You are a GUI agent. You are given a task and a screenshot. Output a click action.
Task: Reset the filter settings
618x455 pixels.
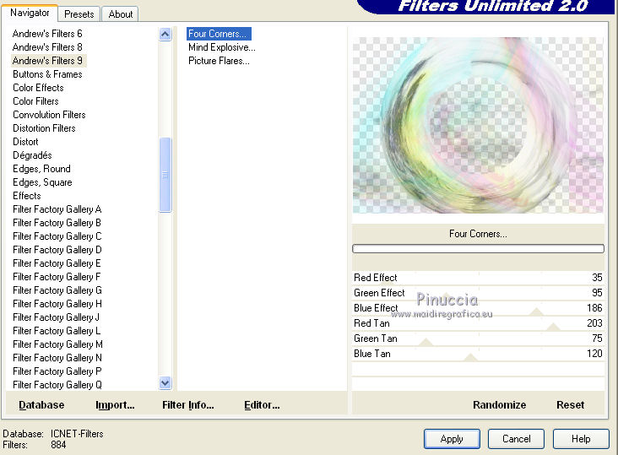571,405
